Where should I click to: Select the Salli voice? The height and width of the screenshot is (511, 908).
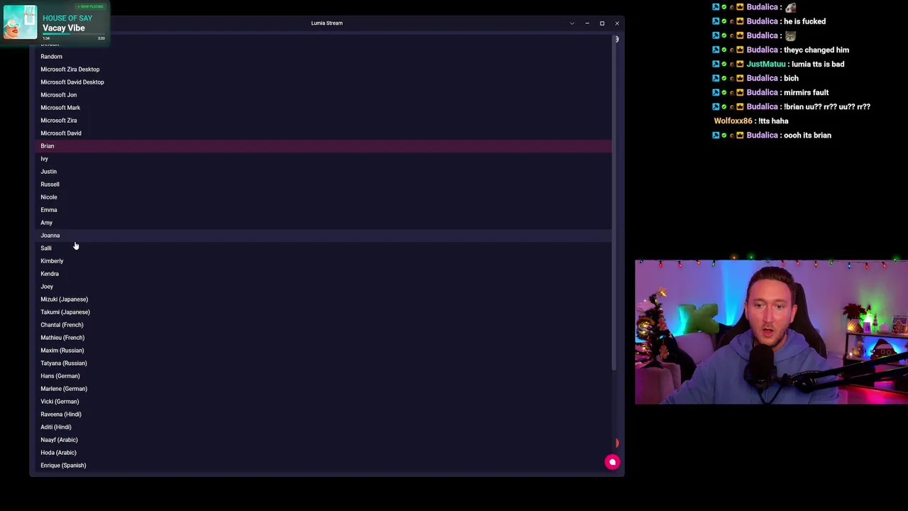(323, 248)
